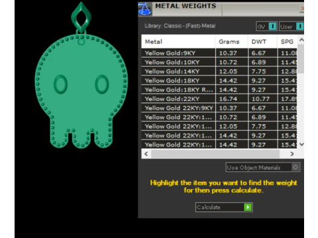Select the Yellow Gold:18KY row
Screen dimensions: 318x238
(x=219, y=81)
